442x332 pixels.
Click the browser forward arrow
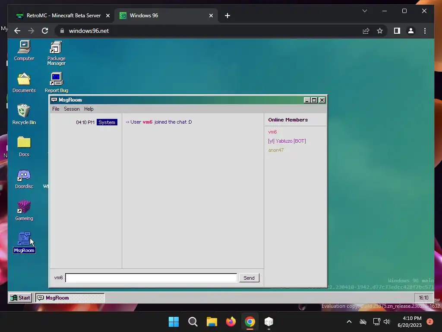click(x=31, y=31)
